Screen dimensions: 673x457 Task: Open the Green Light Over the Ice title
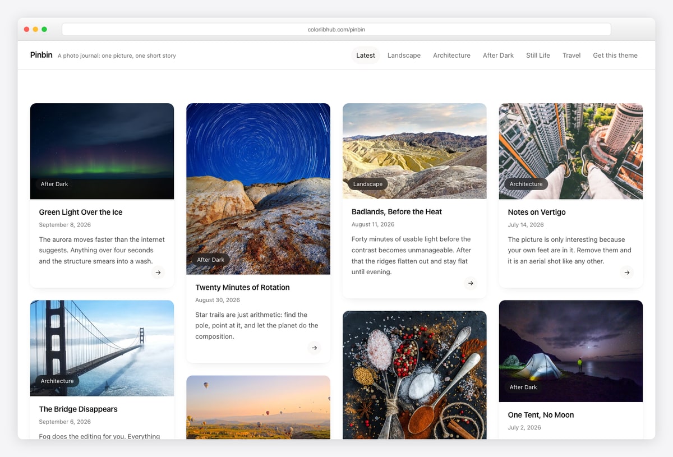tap(81, 212)
